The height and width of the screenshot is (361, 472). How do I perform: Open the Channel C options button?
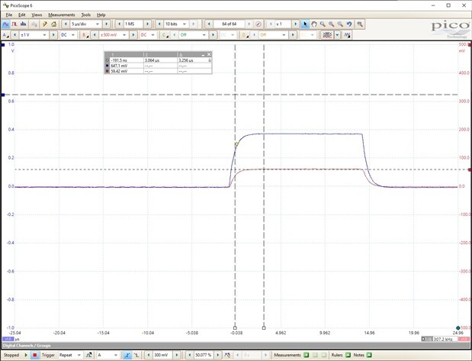pos(165,34)
